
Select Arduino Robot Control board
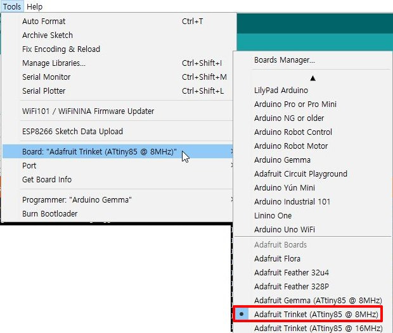click(x=312, y=132)
